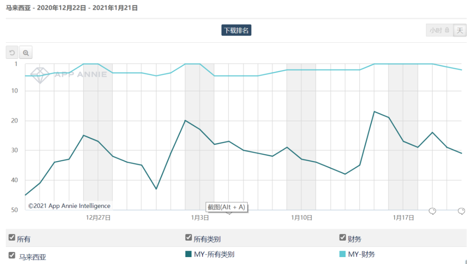Click the ©2021 App Annie Intelligence text

[69, 206]
